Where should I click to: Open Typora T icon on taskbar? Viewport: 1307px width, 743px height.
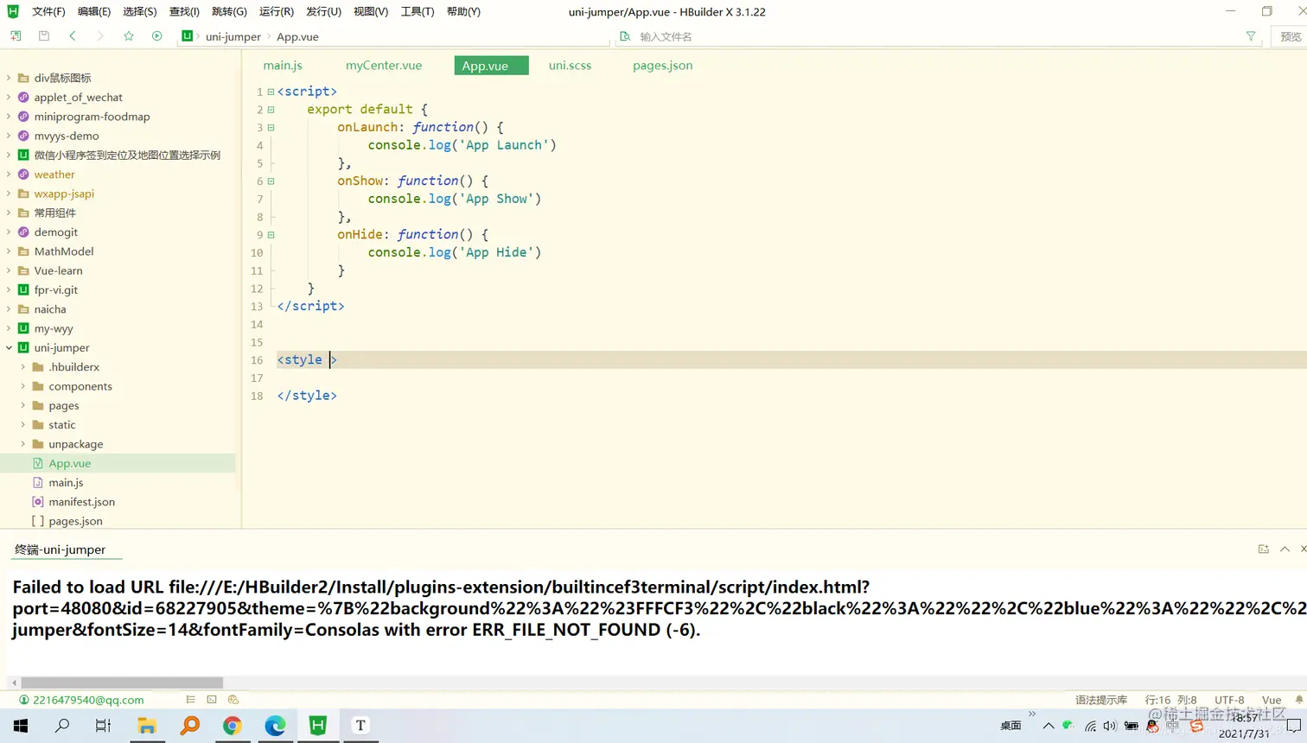[x=360, y=726]
